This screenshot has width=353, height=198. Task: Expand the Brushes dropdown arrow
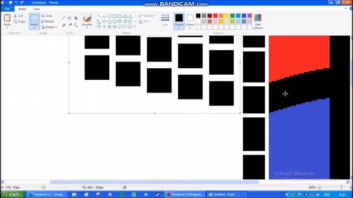87,28
